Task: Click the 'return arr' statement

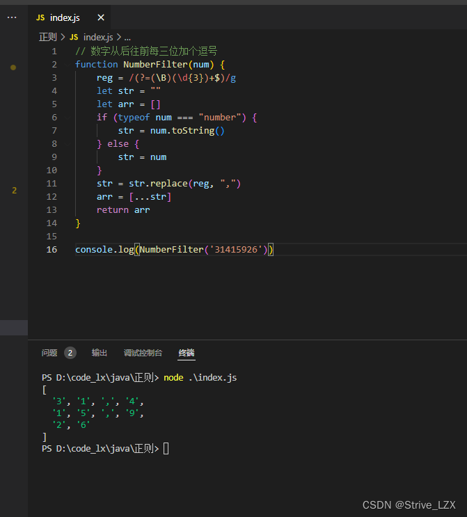Action: [123, 210]
